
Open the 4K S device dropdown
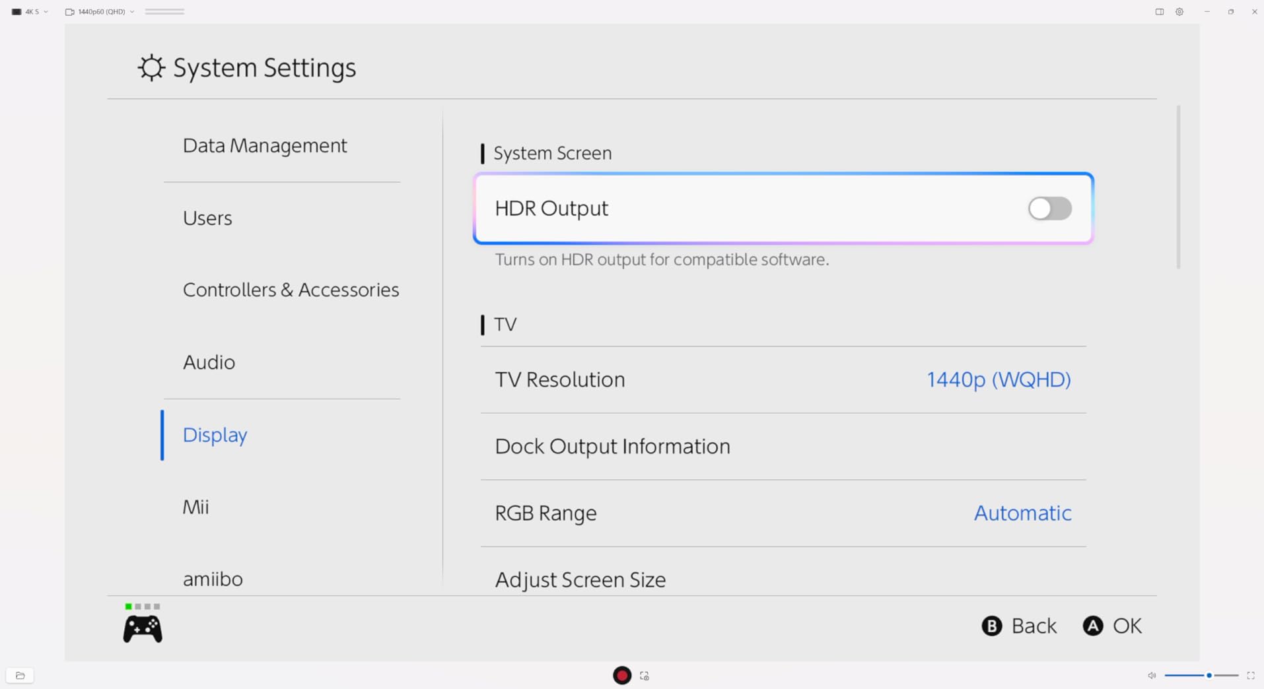(x=30, y=12)
